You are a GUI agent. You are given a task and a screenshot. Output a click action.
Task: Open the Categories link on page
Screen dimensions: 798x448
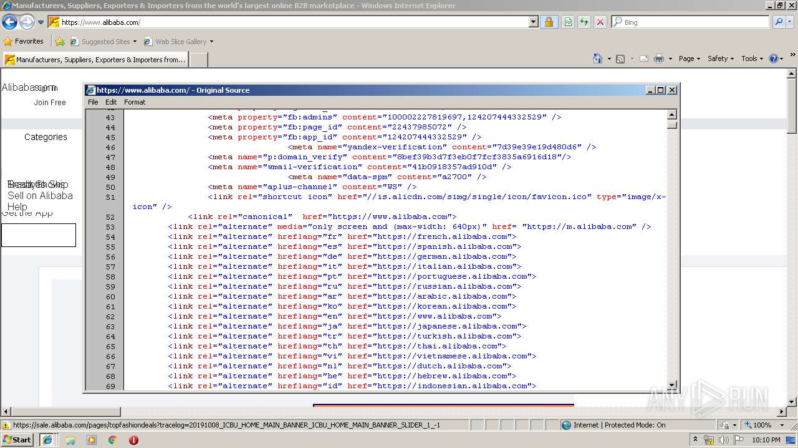click(x=46, y=137)
